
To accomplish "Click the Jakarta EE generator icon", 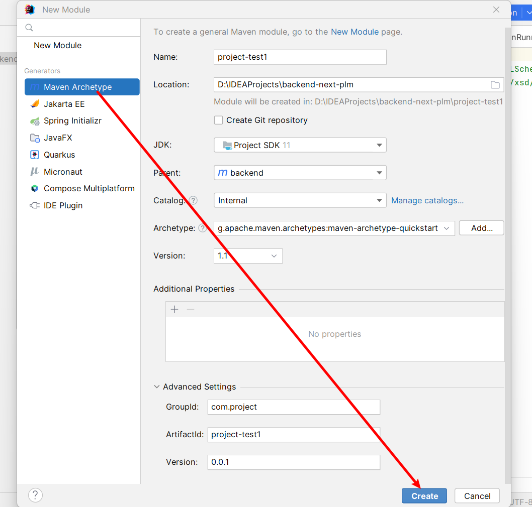I will (35, 104).
